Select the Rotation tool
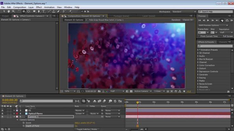 click(x=19, y=11)
